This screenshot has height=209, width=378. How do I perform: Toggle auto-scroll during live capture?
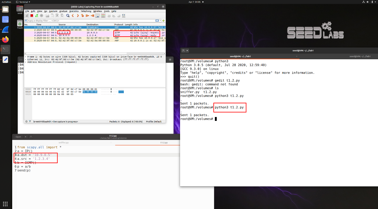tap(97, 15)
